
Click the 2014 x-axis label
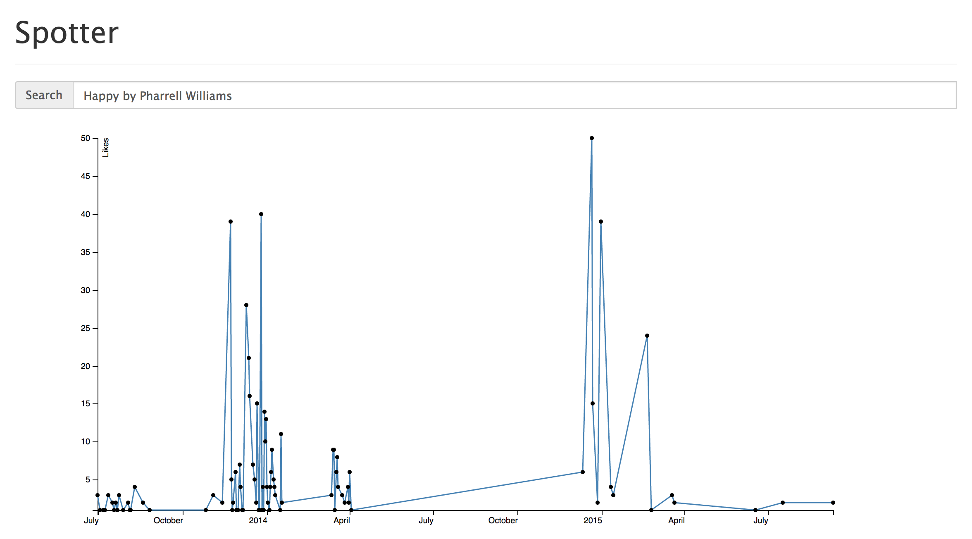tap(258, 520)
